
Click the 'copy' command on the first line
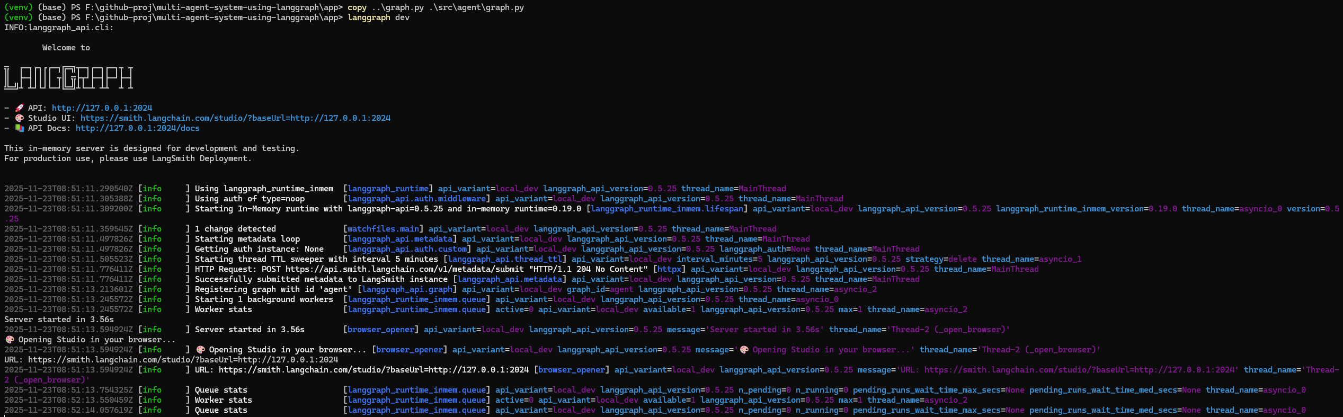[x=357, y=7]
